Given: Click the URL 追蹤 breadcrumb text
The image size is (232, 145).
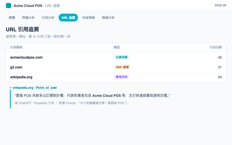Looking at the screenshot, I should pyautogui.click(x=53, y=6).
